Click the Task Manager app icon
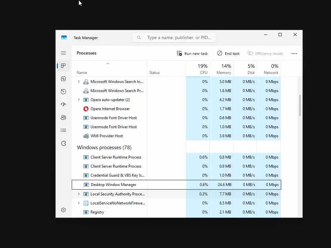The width and height of the screenshot is (331, 248). [64, 37]
